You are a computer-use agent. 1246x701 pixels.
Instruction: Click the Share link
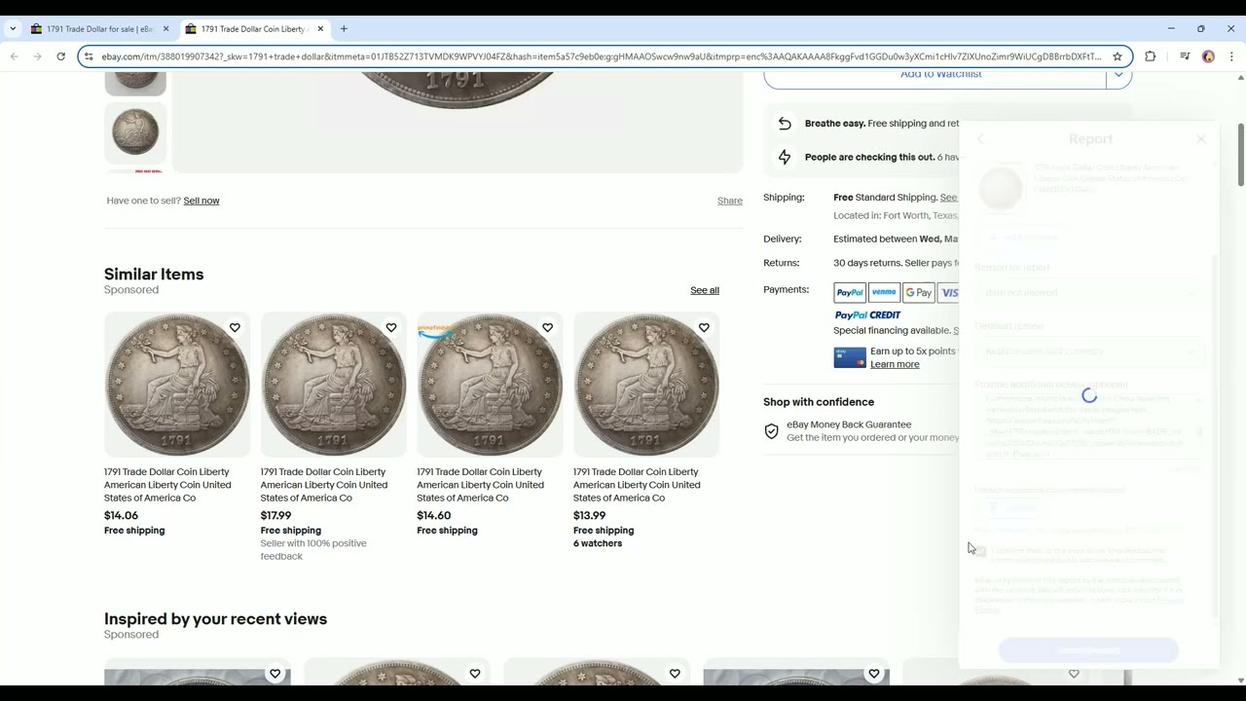coord(730,201)
